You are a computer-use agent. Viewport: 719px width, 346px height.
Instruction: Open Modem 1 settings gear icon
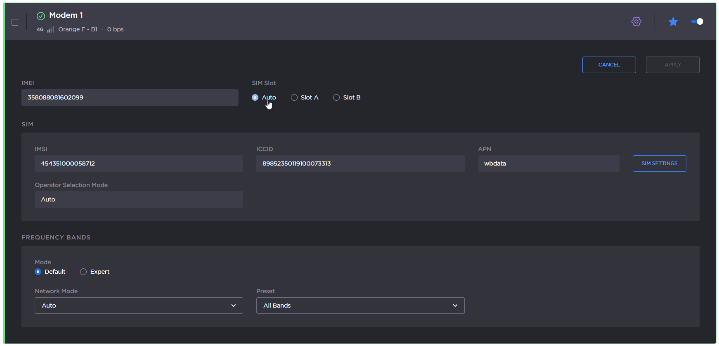(636, 21)
